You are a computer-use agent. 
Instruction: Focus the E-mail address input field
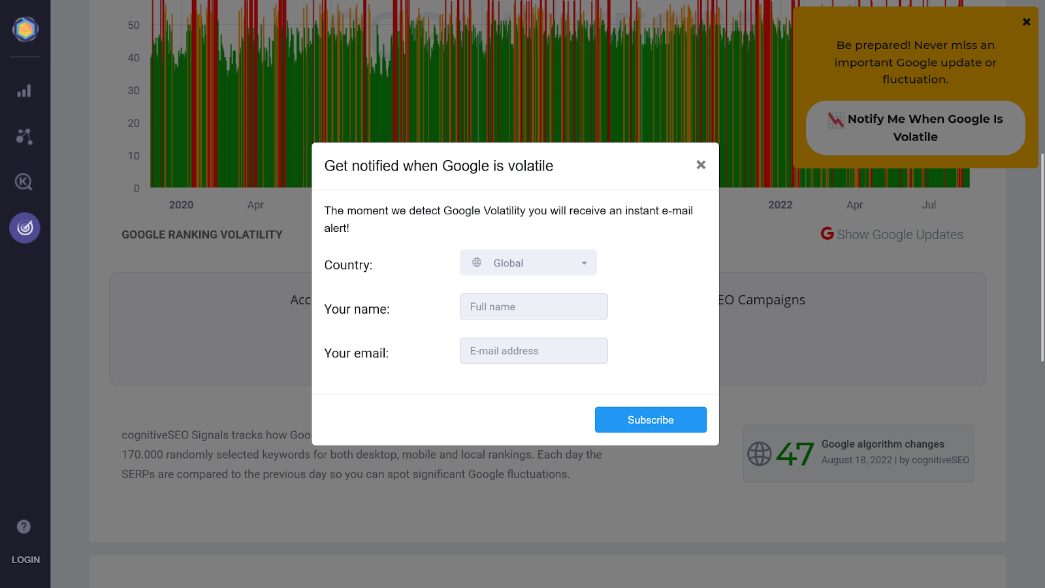tap(534, 351)
